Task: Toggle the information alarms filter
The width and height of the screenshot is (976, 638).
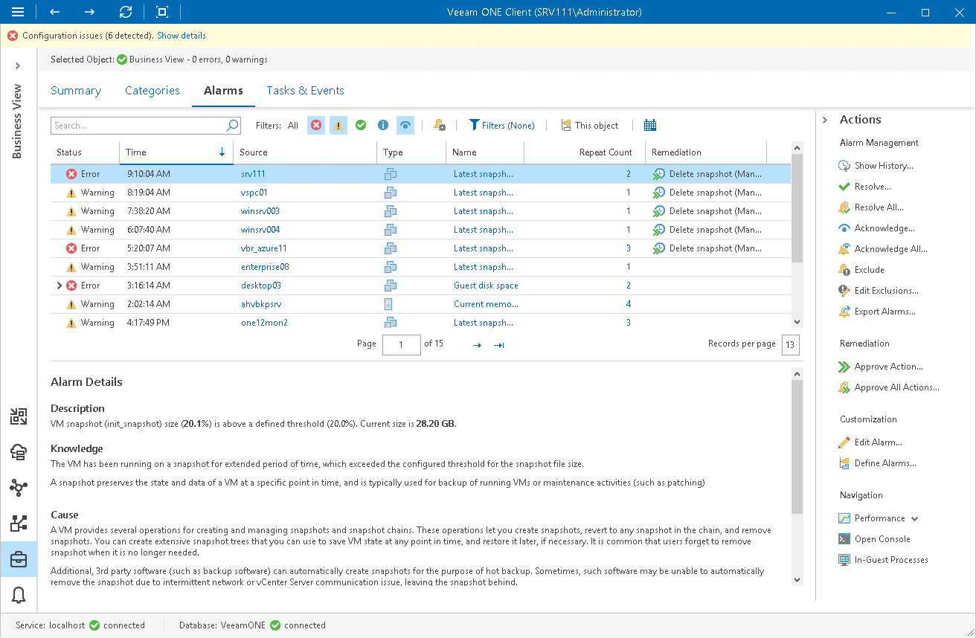Action: click(383, 126)
